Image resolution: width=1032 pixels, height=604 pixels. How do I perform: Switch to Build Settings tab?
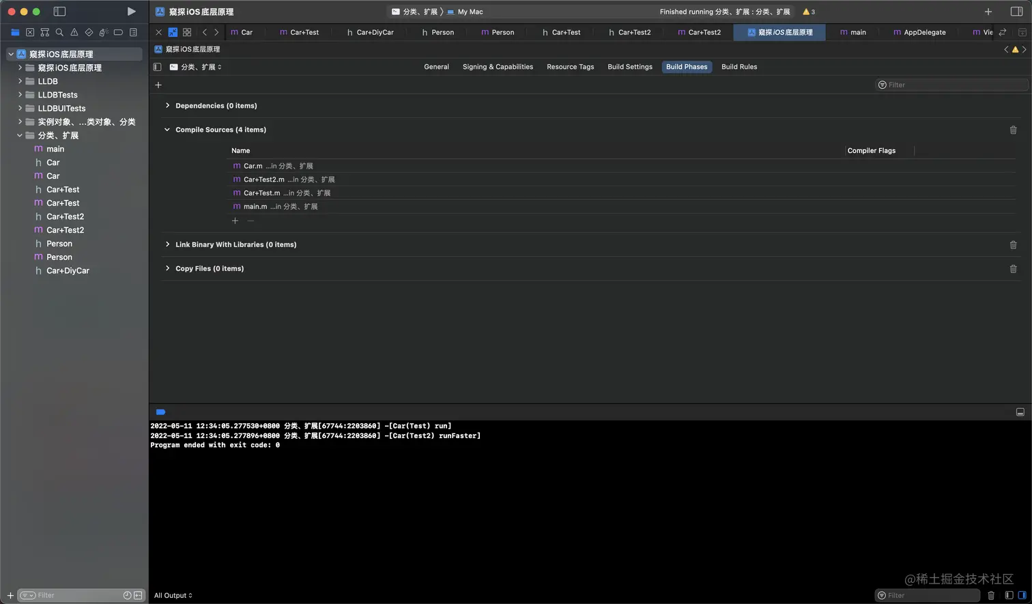[630, 67]
